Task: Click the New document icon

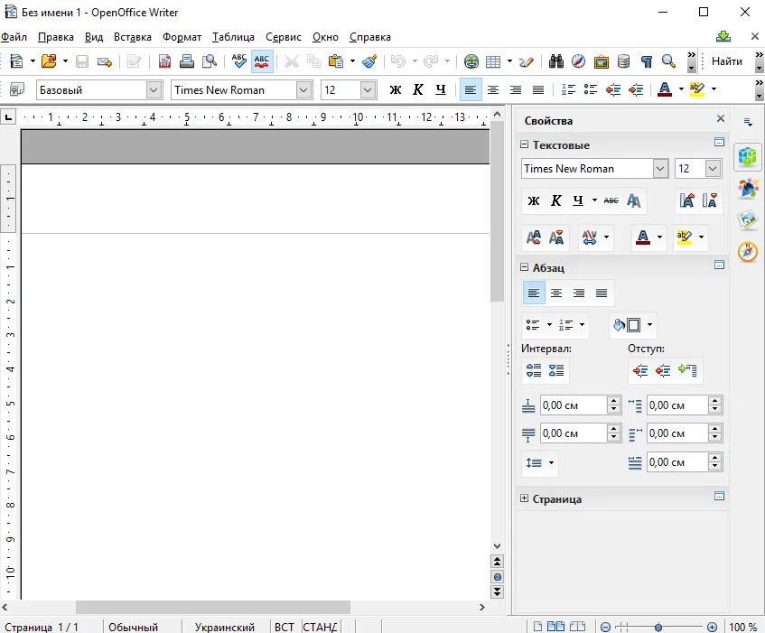Action: (x=16, y=61)
